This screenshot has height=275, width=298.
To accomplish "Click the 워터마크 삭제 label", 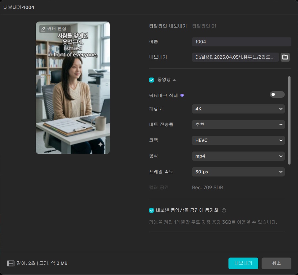I will coord(163,95).
